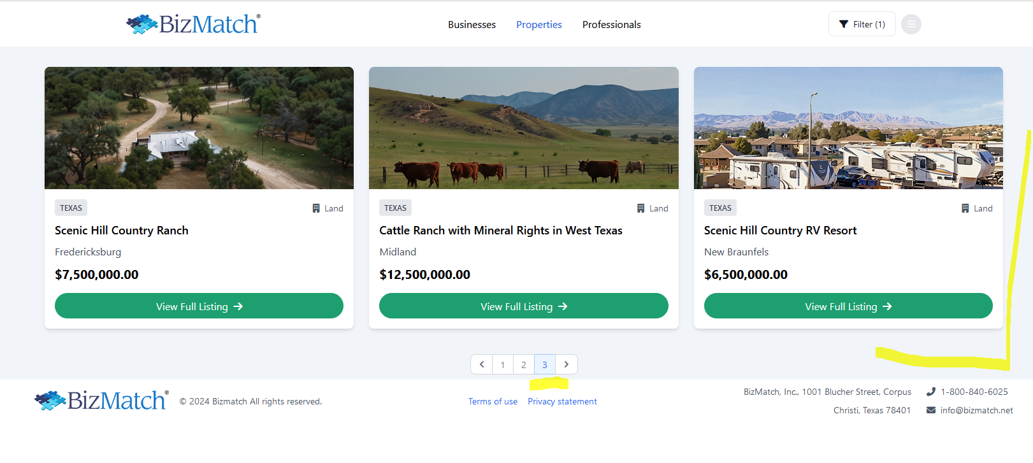
Task: Click the RV Resort listing photo
Action: click(x=848, y=128)
